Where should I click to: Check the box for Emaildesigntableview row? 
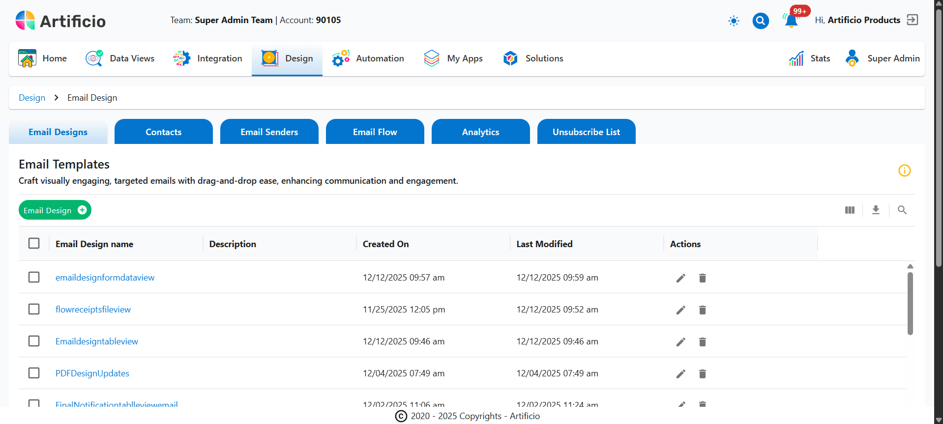34,341
